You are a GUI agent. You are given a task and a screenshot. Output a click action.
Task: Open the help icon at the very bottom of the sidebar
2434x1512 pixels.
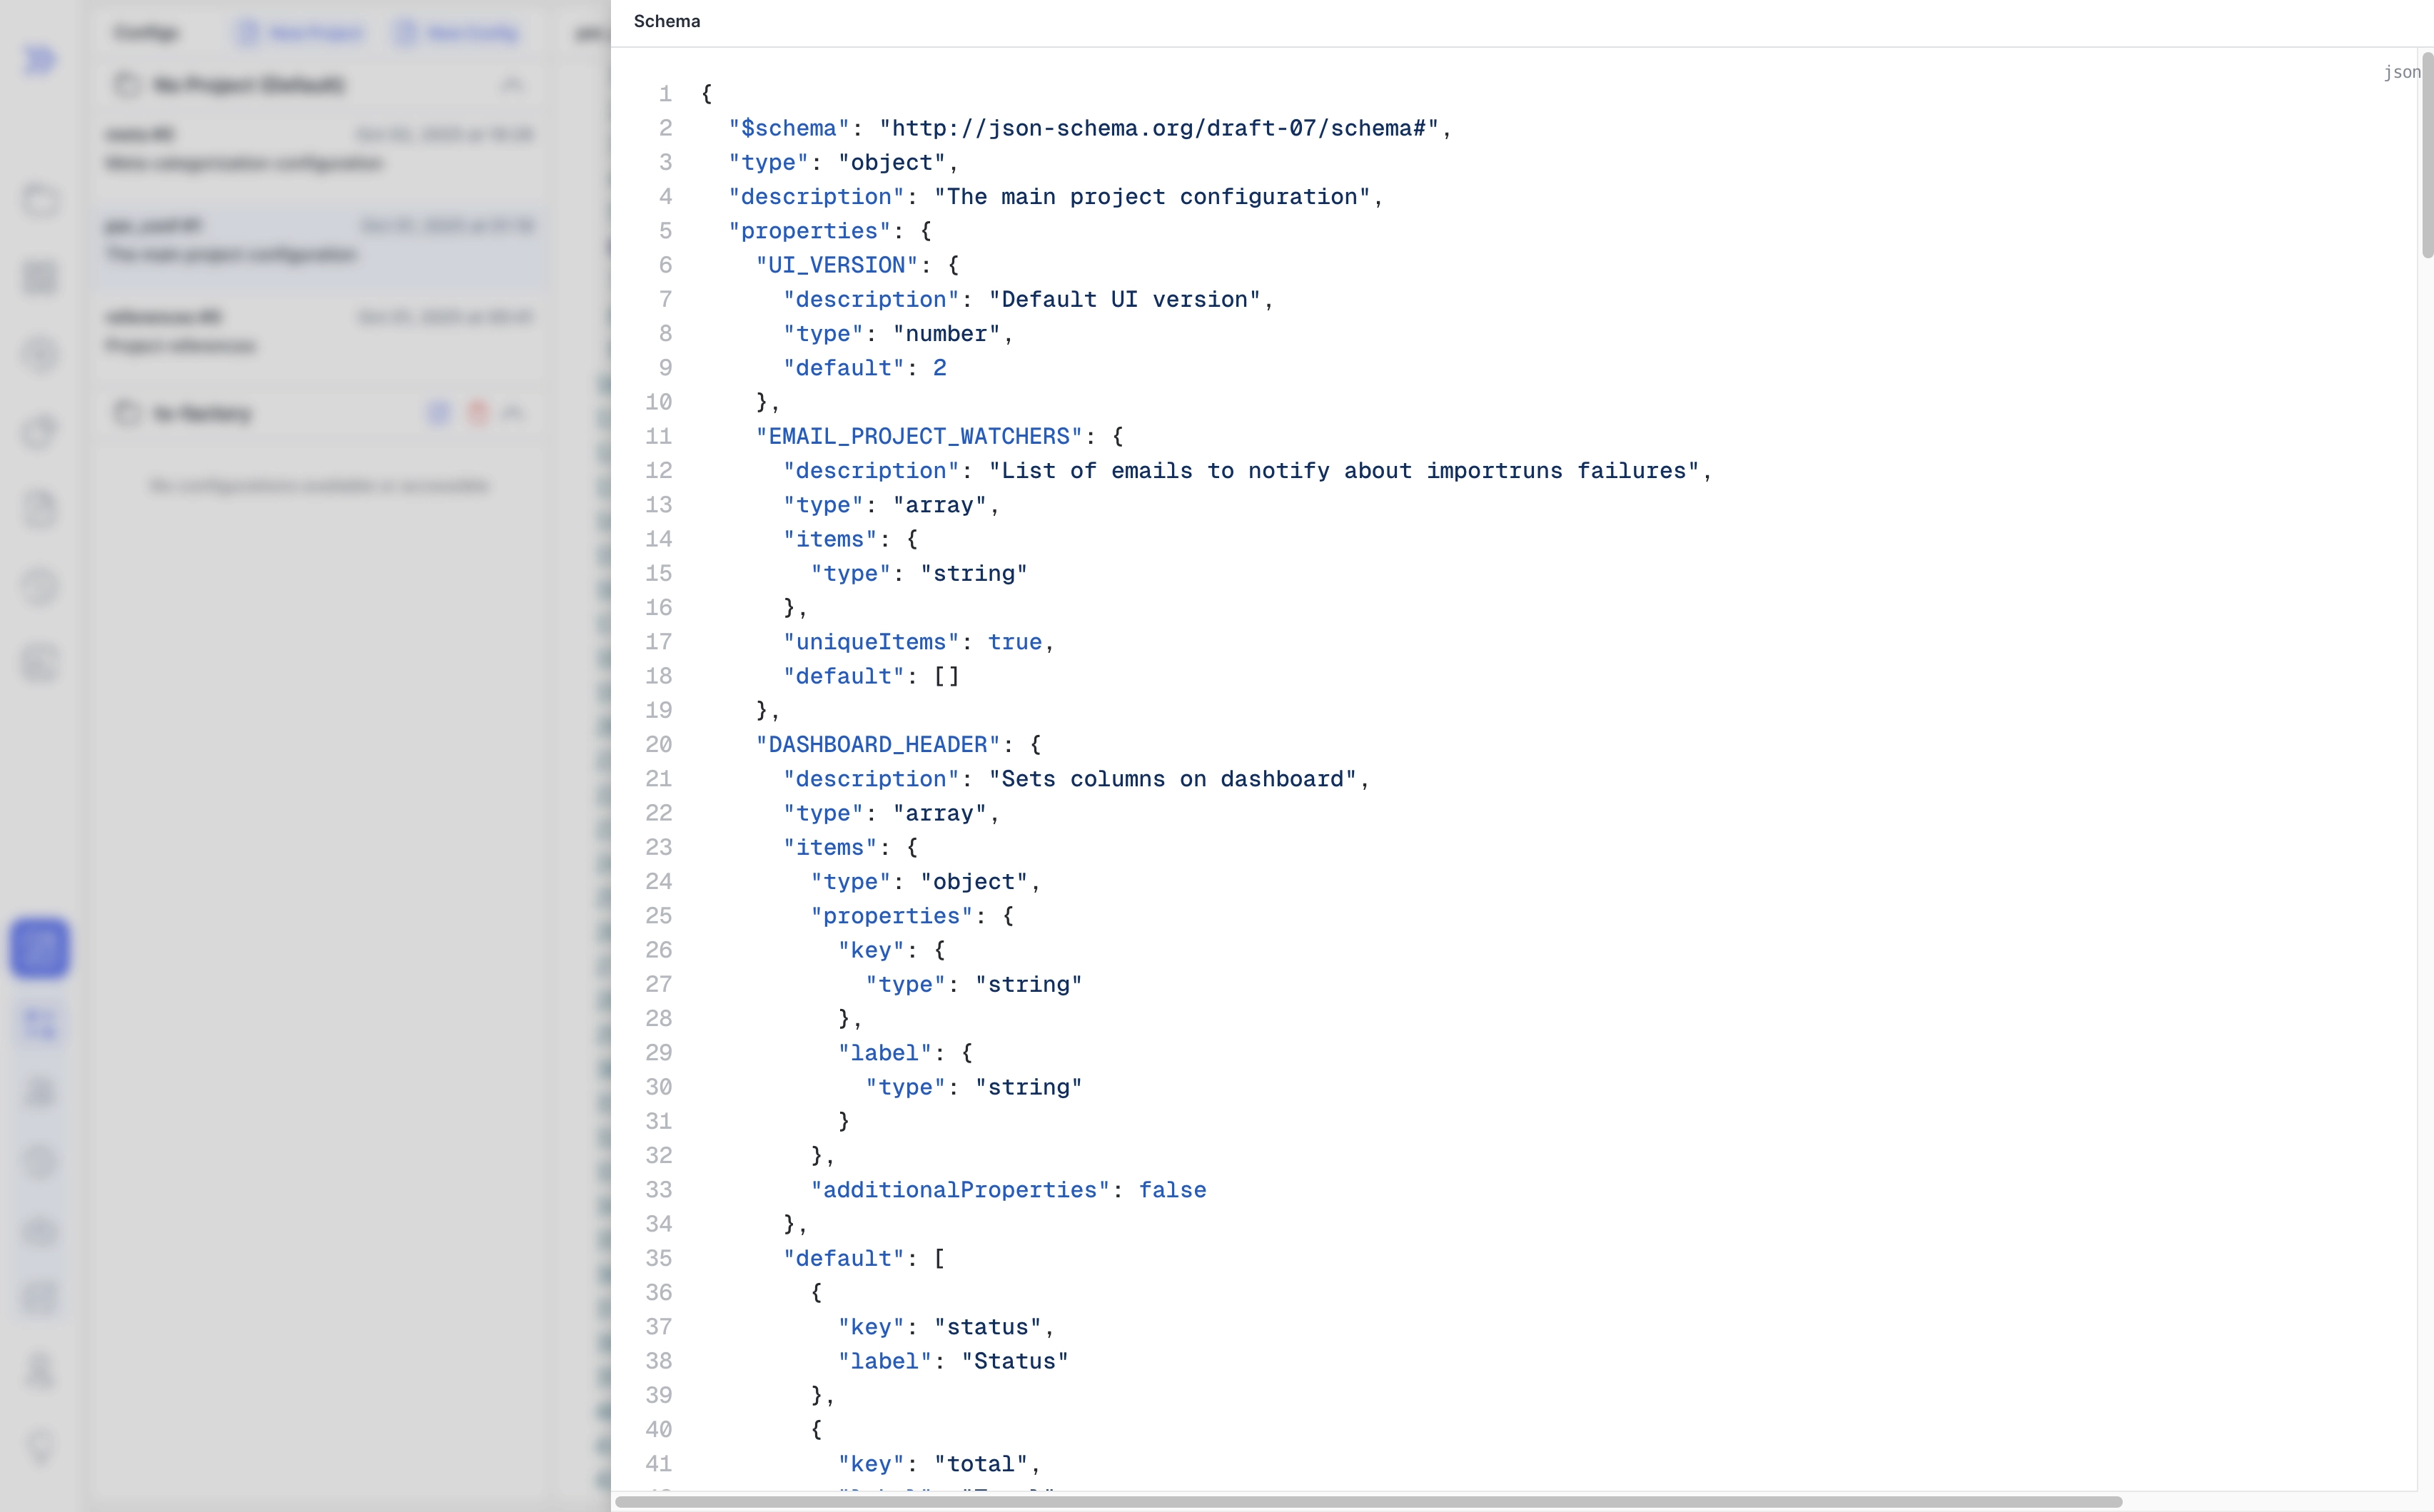click(40, 1447)
